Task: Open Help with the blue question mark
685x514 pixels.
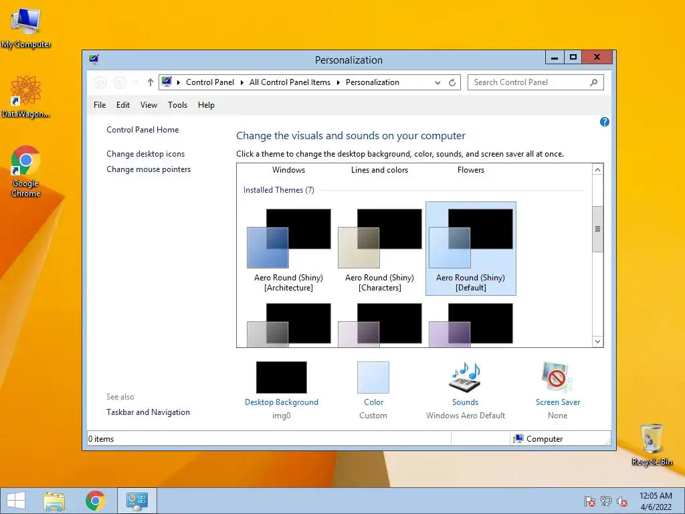Action: [x=605, y=122]
